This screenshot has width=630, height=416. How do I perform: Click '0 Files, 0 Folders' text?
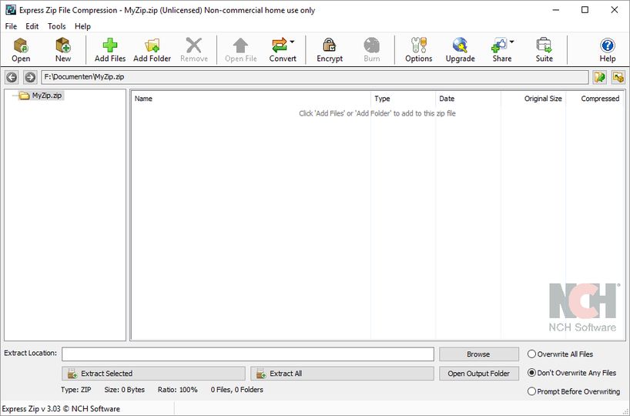coord(237,390)
